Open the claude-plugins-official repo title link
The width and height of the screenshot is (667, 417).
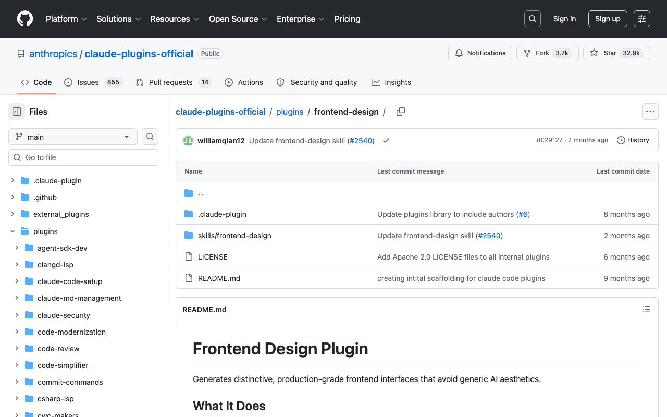(x=139, y=54)
